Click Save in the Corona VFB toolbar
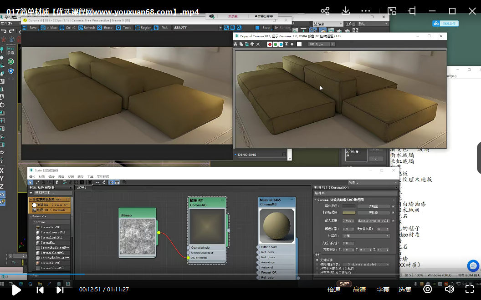Image resolution: width=481 pixels, height=300 pixels. point(30,28)
